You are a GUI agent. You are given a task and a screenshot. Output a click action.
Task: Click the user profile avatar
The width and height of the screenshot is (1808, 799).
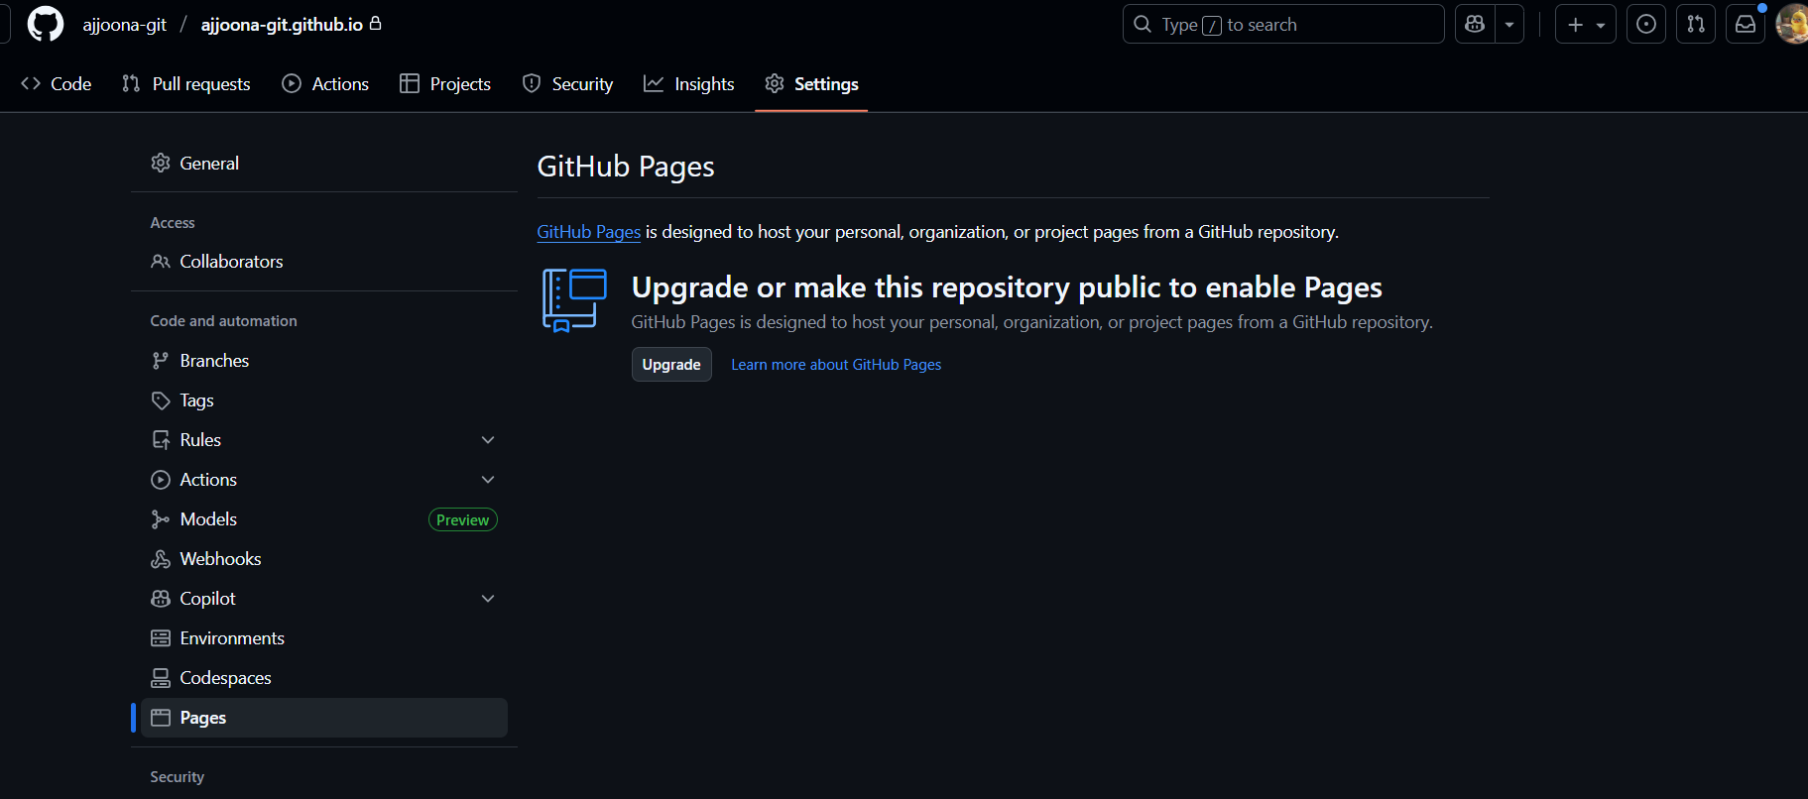[1792, 25]
